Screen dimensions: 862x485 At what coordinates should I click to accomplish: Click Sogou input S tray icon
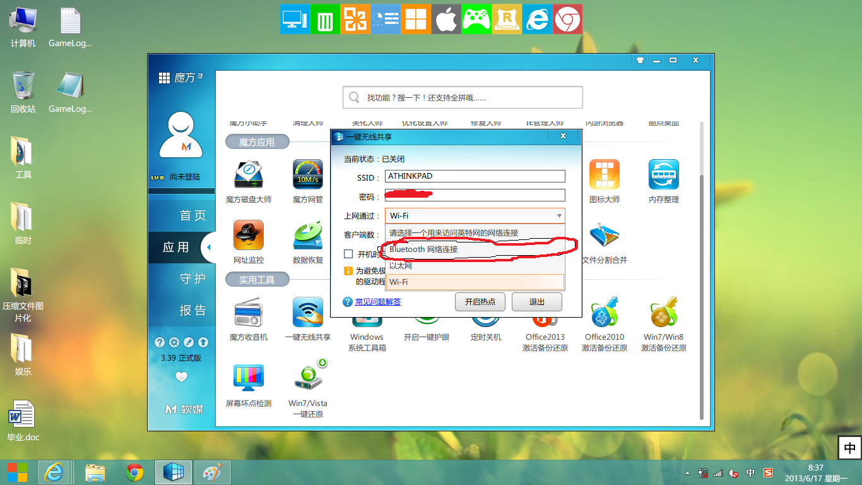pos(768,473)
